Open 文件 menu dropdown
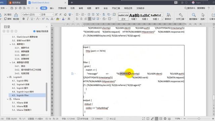The height and width of the screenshot is (121, 215). [4, 8]
